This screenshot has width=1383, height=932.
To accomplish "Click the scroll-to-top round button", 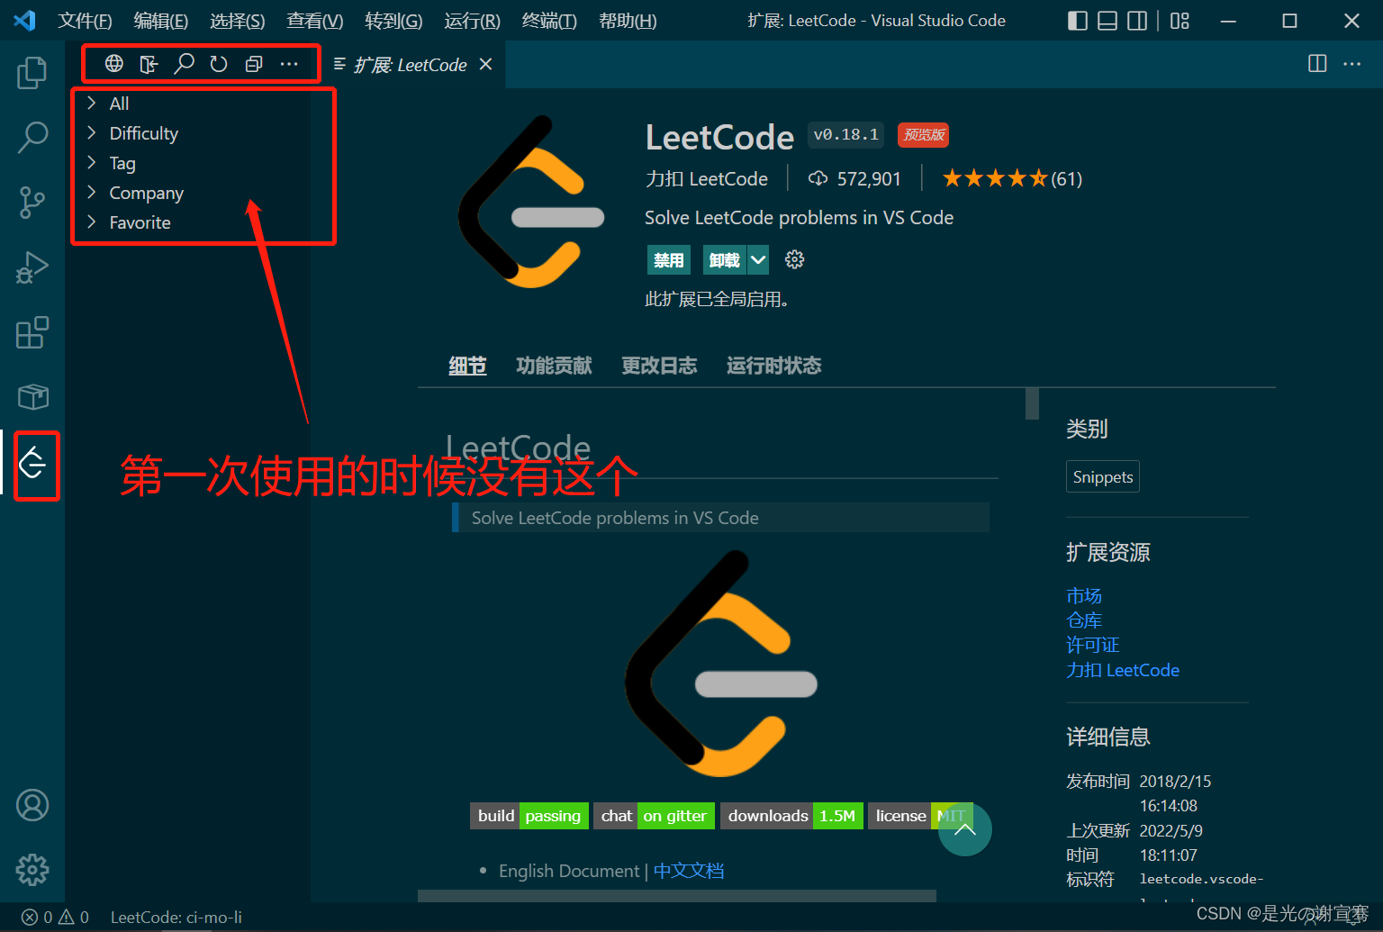I will pos(964,828).
